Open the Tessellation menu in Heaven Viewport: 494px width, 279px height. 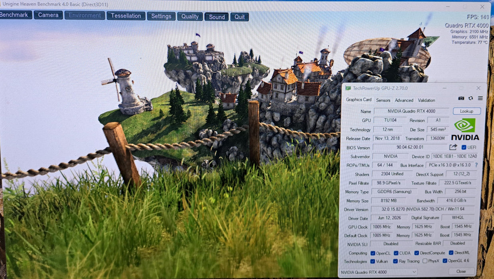pyautogui.click(x=126, y=16)
